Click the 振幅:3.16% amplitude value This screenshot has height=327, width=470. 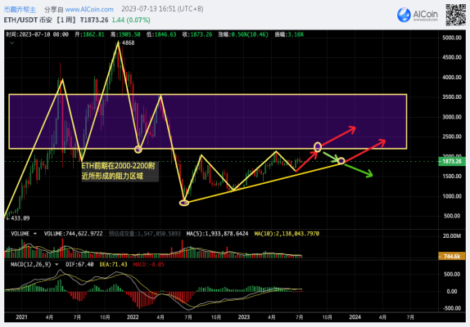point(289,34)
